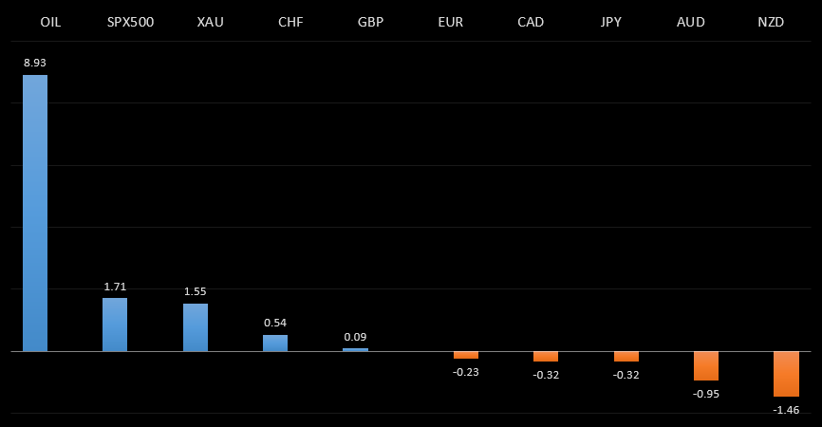The image size is (822, 427).
Task: Click the orange AUD bar
Action: [x=706, y=365]
